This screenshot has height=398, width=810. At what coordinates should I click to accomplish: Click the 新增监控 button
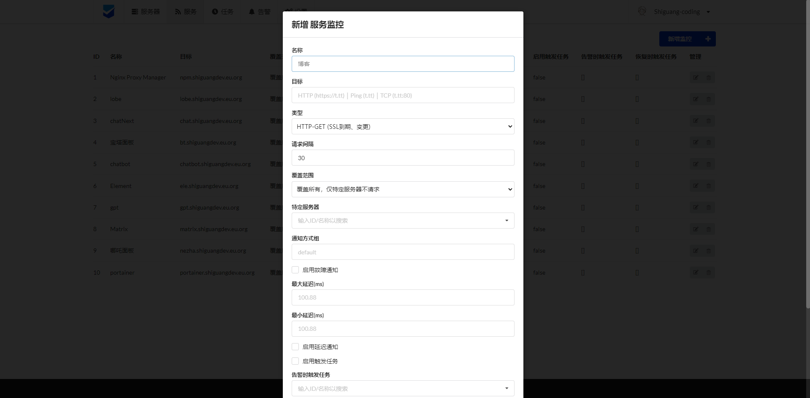(x=687, y=39)
